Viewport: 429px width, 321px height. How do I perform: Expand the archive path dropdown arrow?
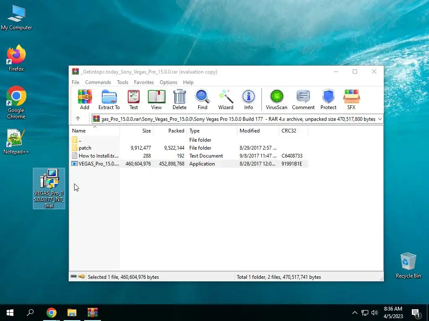tap(380, 119)
